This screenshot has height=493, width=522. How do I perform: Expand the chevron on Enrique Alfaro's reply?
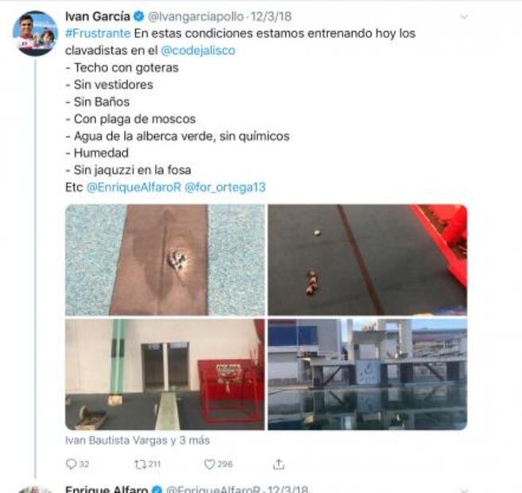pyautogui.click(x=464, y=491)
